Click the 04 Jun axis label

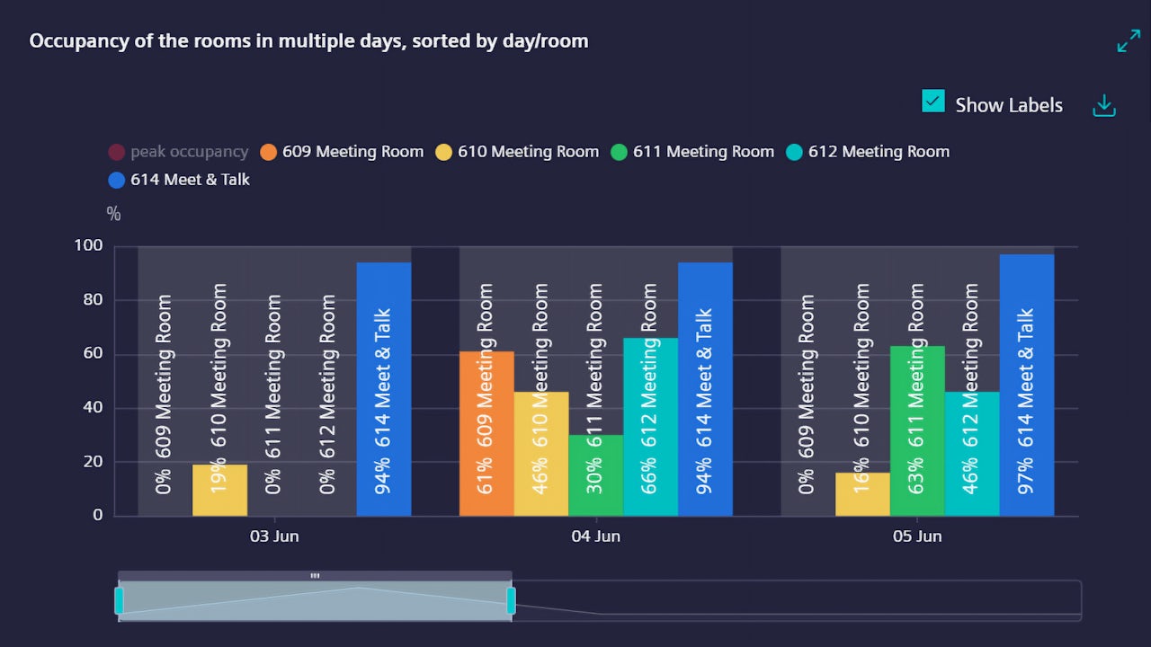pos(596,536)
